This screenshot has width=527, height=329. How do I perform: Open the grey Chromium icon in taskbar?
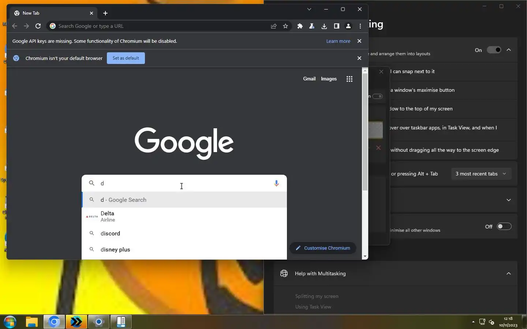point(99,322)
